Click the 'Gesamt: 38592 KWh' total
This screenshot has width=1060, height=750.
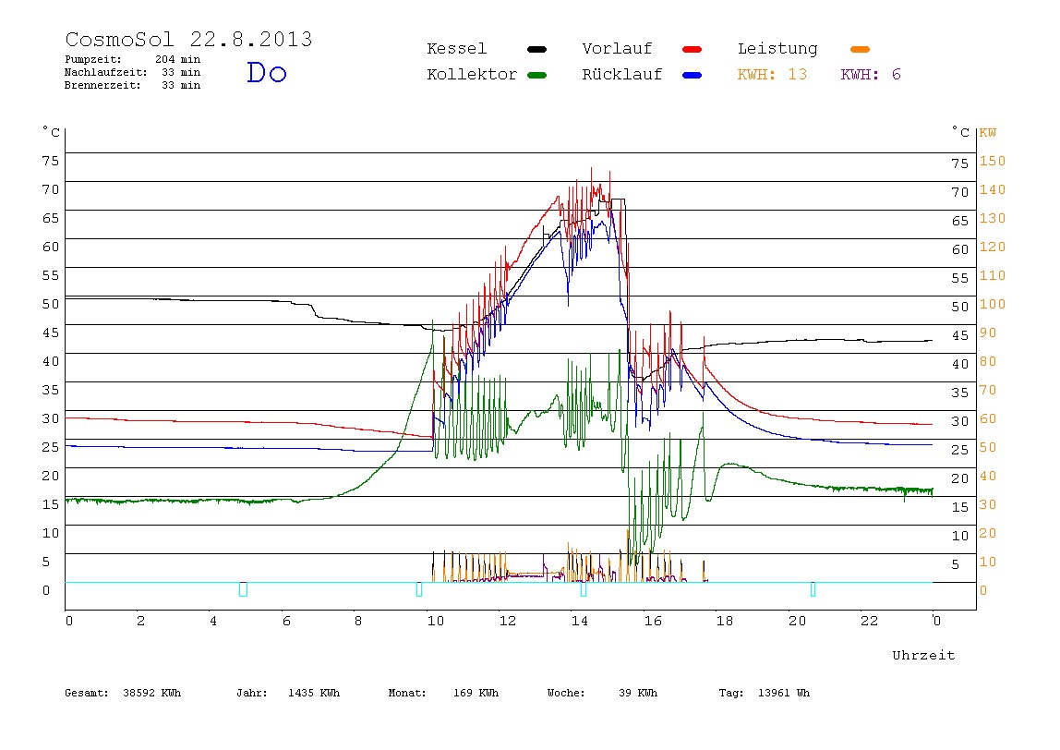[x=123, y=693]
